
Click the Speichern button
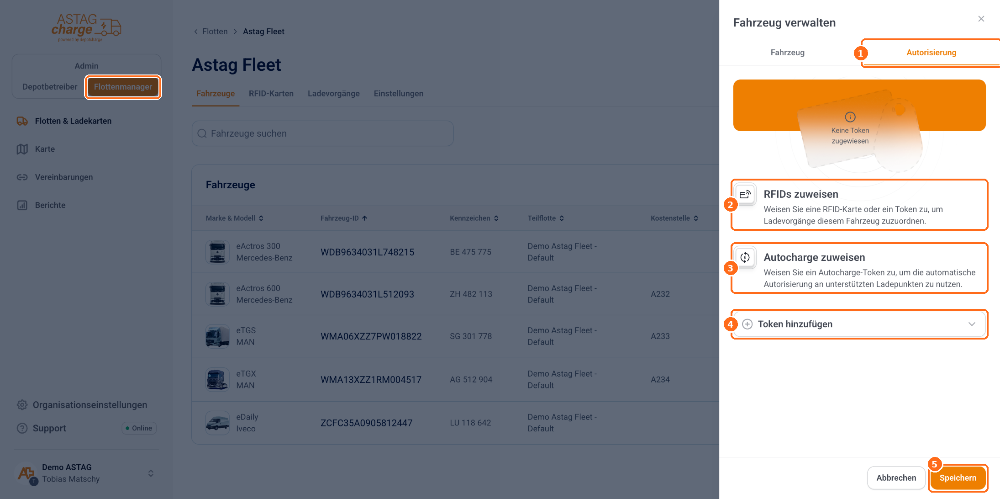(x=958, y=478)
